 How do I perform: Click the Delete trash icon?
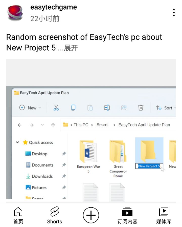point(141,108)
